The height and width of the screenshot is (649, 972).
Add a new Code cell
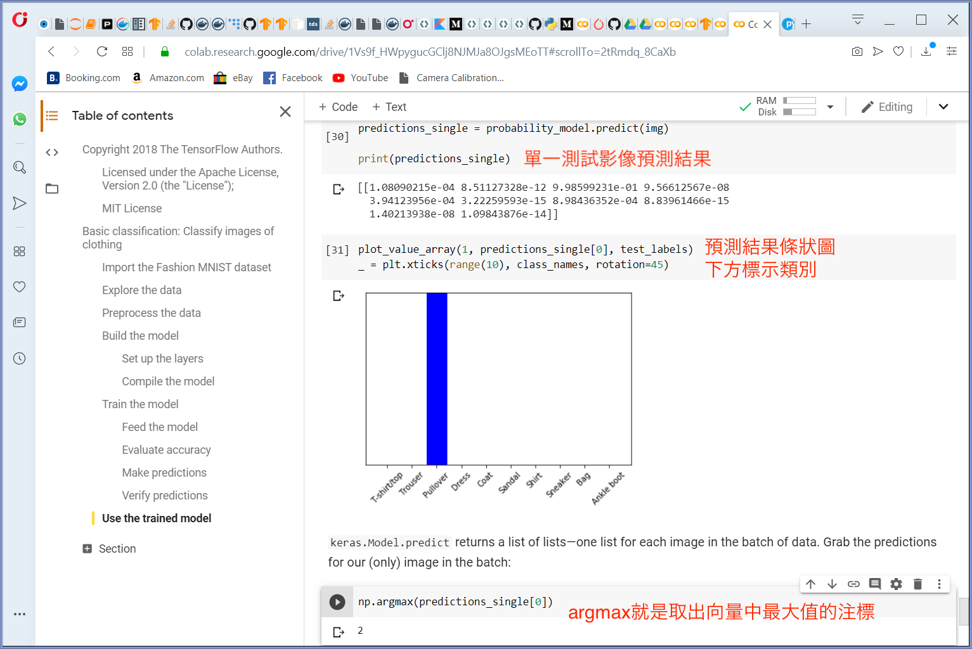[338, 107]
